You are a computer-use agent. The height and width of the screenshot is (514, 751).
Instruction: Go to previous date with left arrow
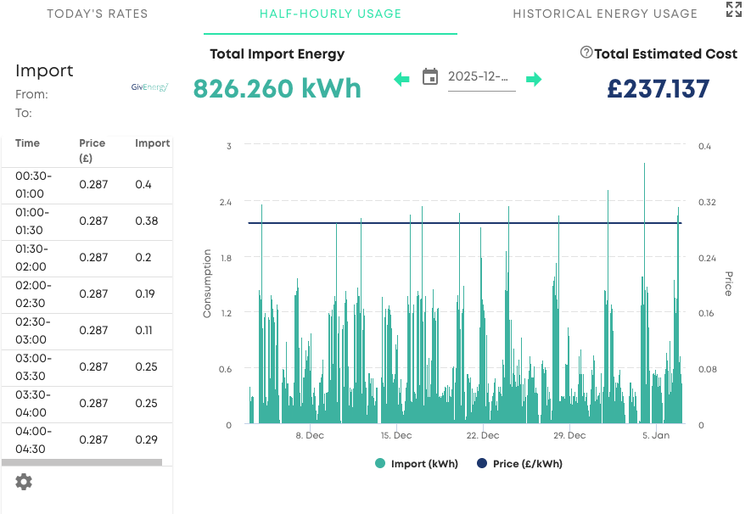(x=401, y=80)
